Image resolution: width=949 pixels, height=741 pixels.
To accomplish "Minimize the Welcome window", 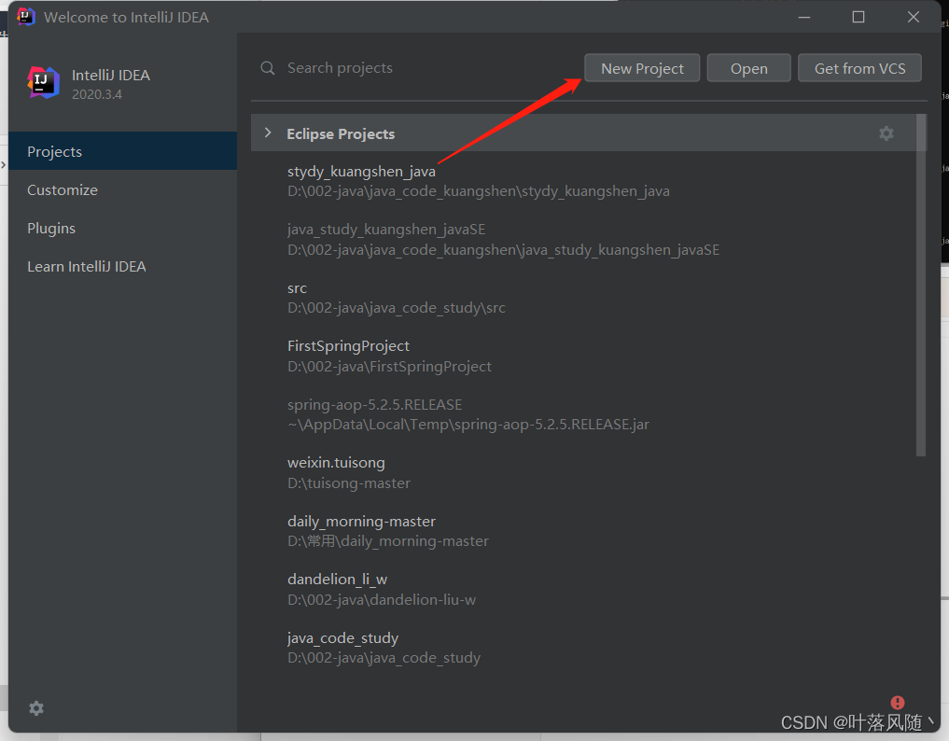I will [x=803, y=17].
